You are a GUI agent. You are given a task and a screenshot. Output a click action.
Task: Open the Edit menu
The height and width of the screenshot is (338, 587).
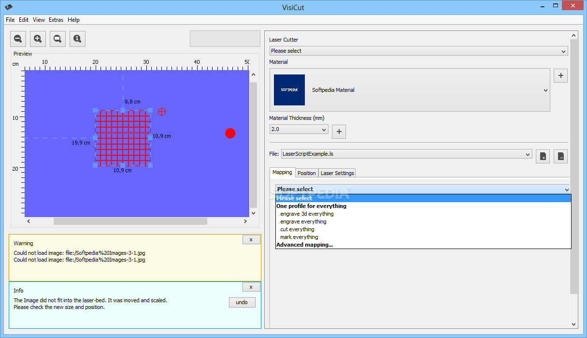click(24, 20)
